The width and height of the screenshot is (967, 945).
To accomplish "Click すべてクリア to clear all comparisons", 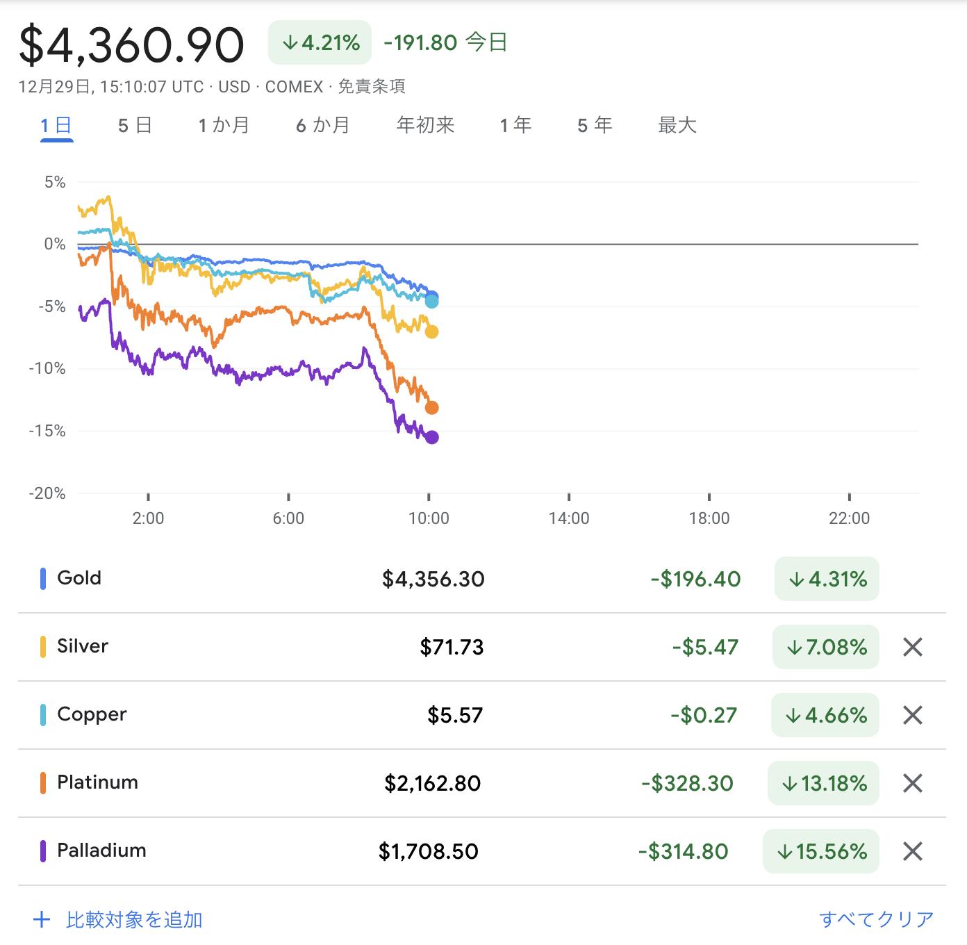I will click(877, 920).
